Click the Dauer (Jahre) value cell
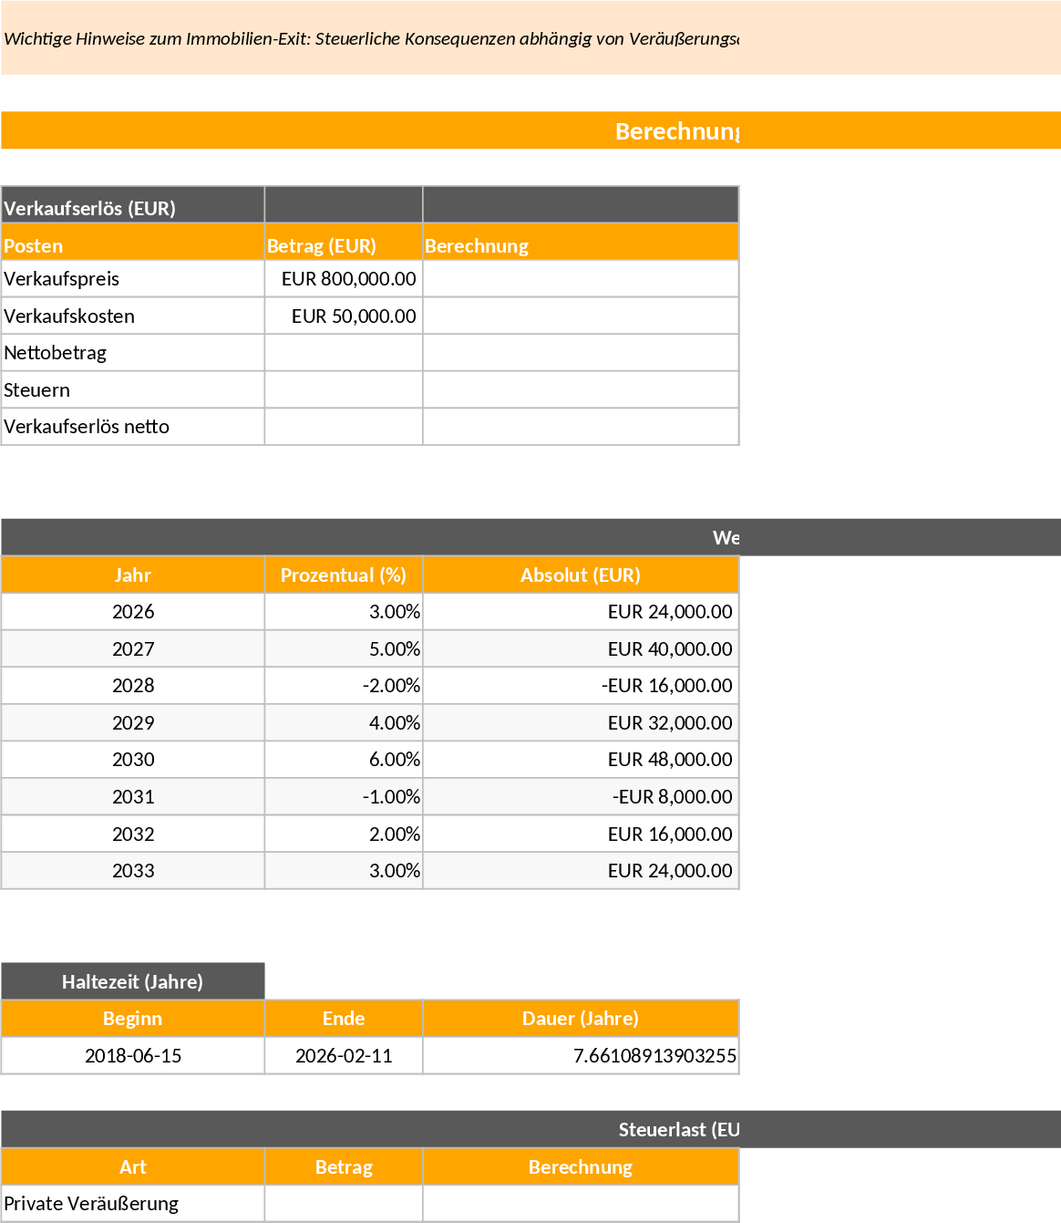Viewport: 1061px width, 1223px height. pyautogui.click(x=581, y=1055)
